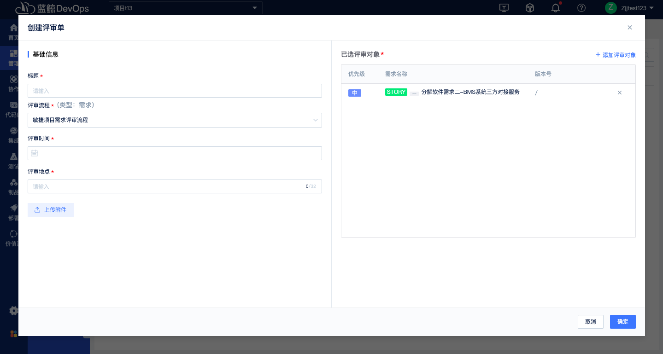This screenshot has height=354, width=663.
Task: Select requirement 分解软件需求二-BMS系统三方对接服务
Action: click(470, 92)
